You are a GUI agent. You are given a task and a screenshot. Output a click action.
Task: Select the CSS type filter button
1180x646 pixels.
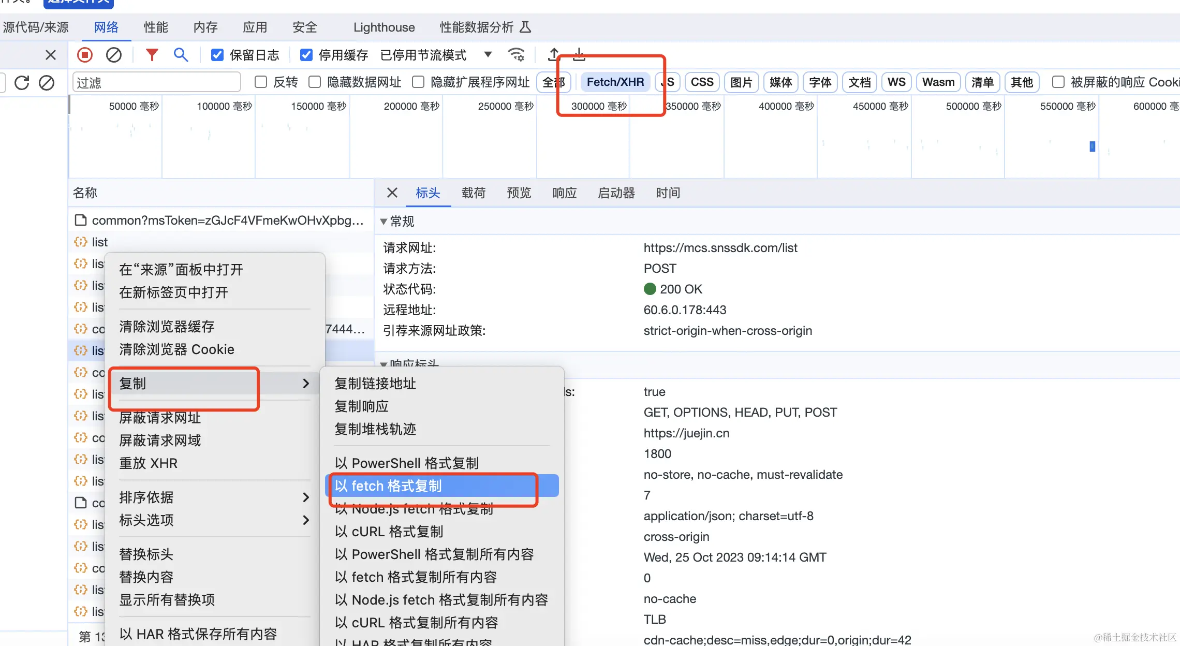tap(702, 82)
